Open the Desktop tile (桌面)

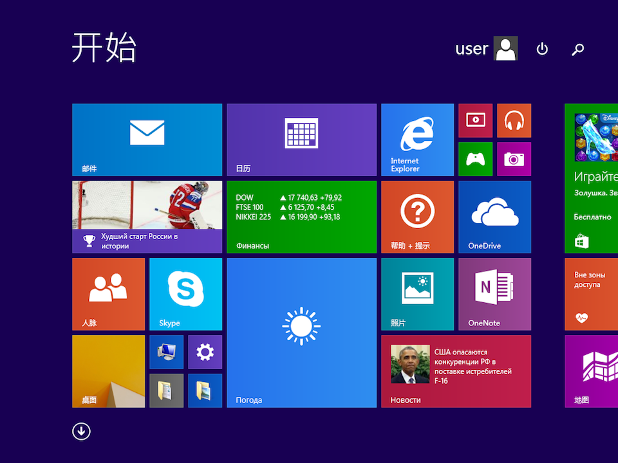click(108, 371)
